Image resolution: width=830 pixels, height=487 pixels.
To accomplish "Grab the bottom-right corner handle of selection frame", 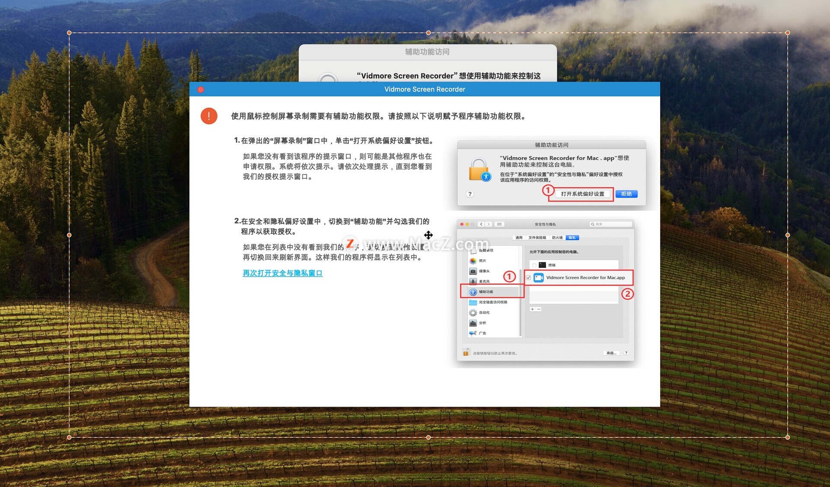I will click(x=788, y=437).
